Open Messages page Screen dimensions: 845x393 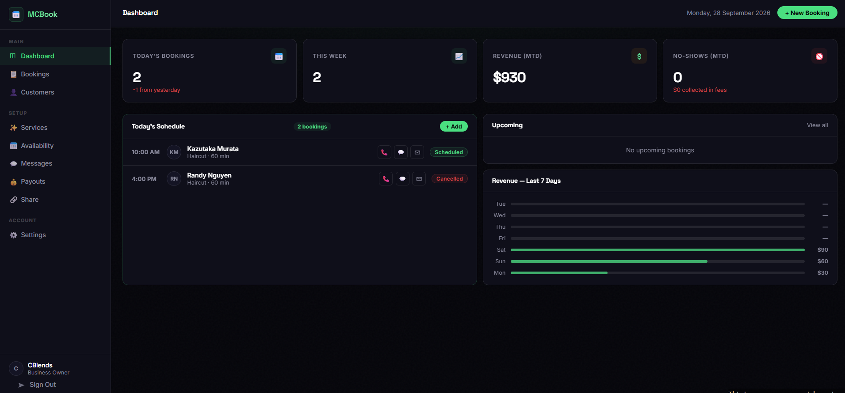point(55,163)
